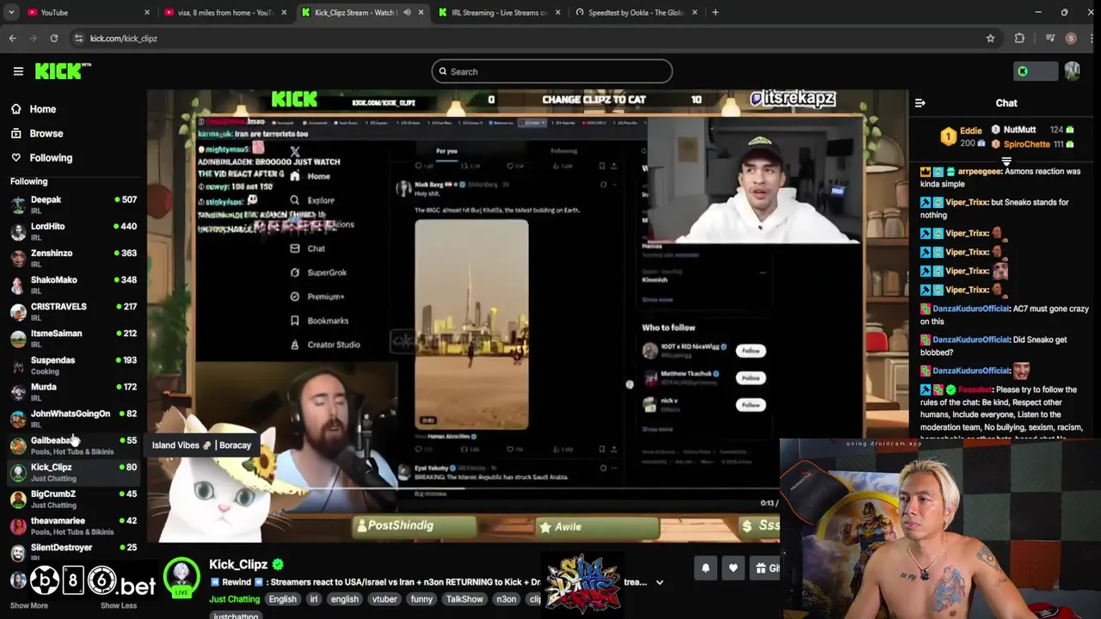The image size is (1101, 619).
Task: Open the Kick hamburger sidebar menu
Action: [x=18, y=71]
